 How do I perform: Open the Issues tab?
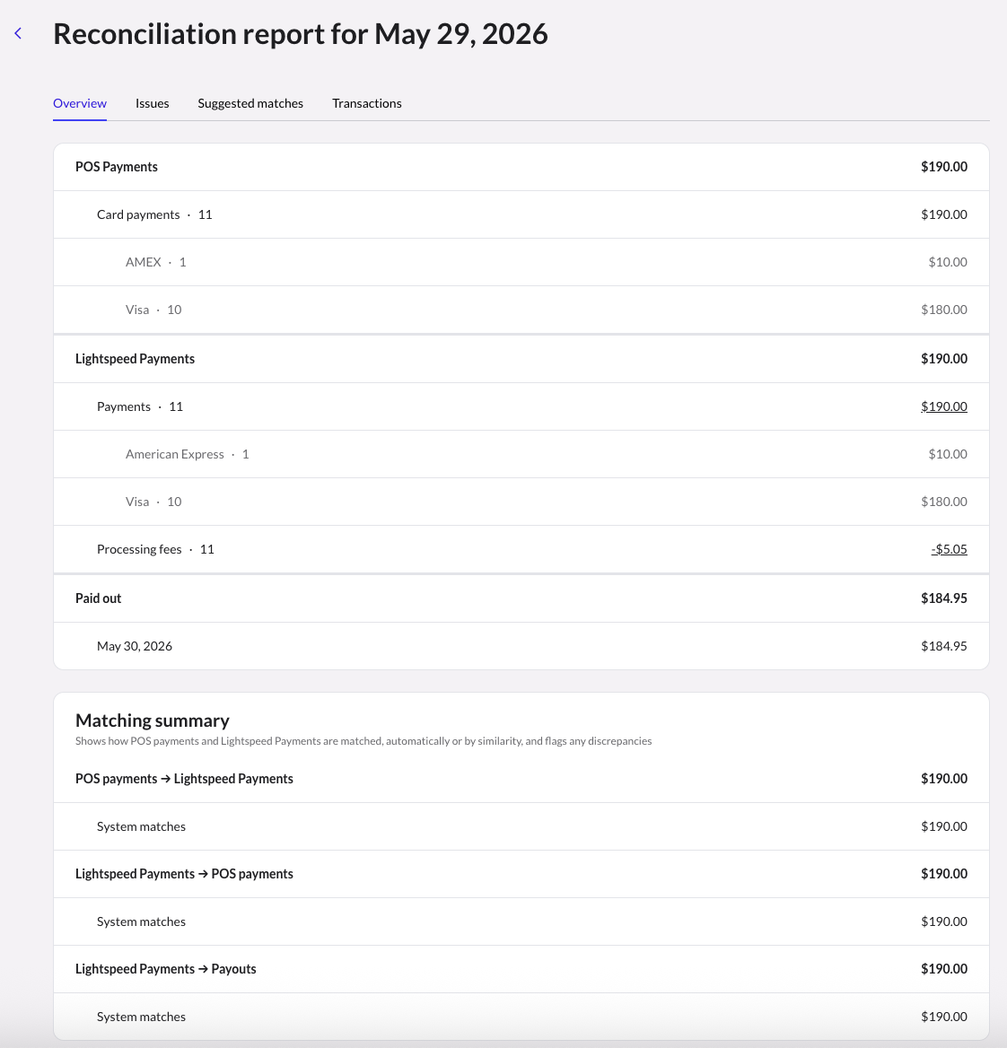(x=152, y=103)
